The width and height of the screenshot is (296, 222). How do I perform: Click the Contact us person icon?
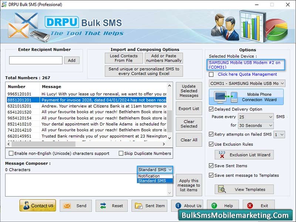tap(27, 205)
